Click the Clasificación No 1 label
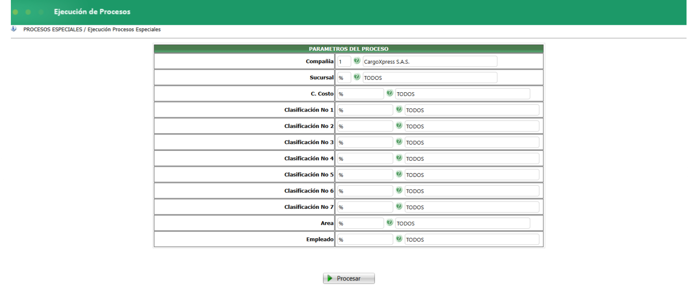 point(309,110)
